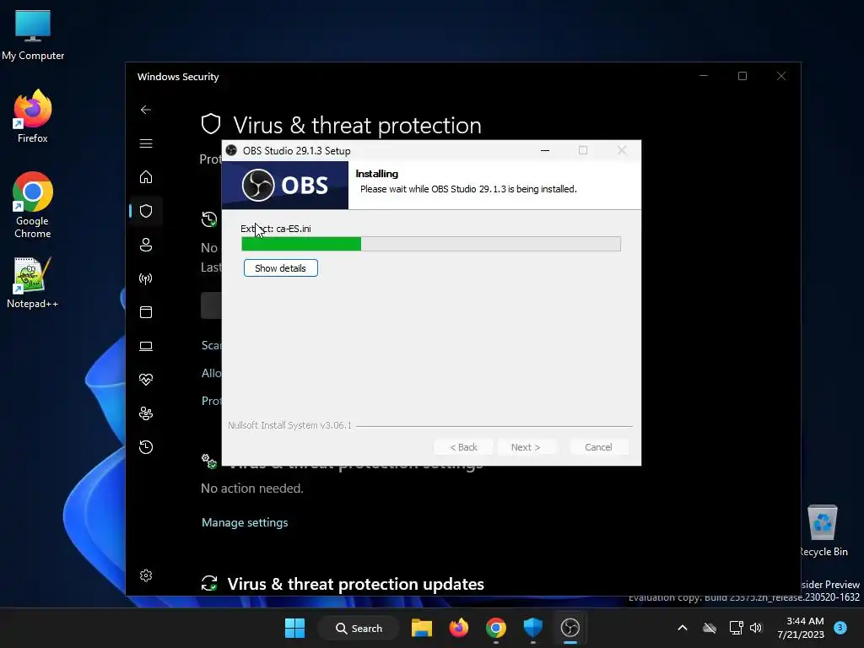Click the 'No action needed.' text

point(251,489)
